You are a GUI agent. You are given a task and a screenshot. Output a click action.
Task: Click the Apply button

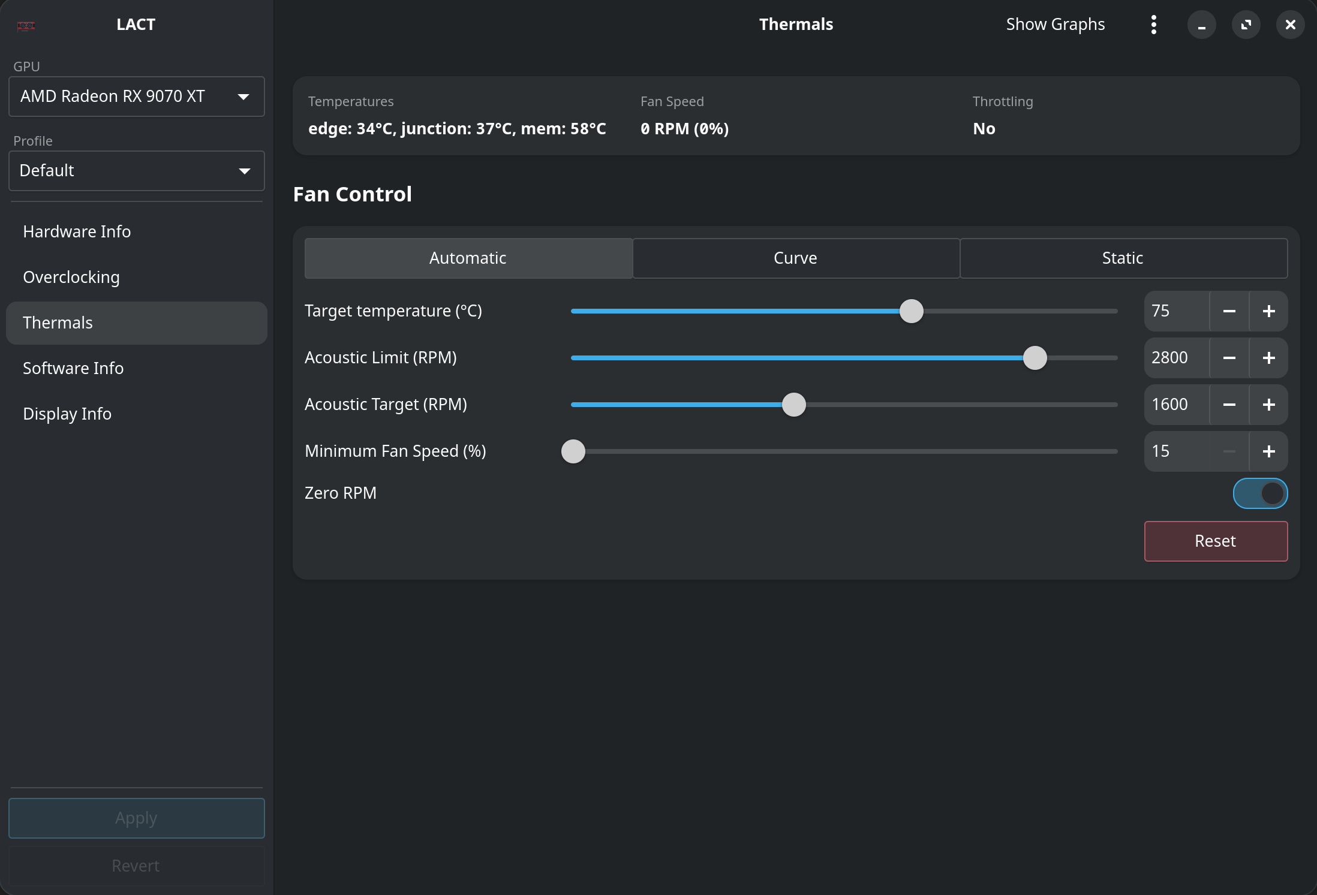(x=137, y=818)
